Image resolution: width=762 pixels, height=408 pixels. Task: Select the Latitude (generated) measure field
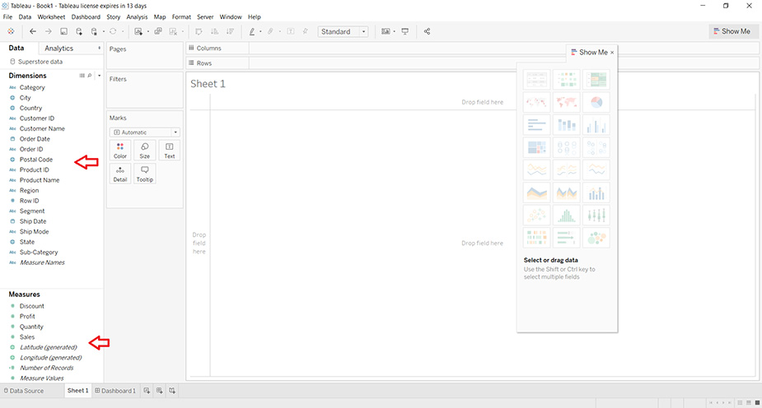tap(48, 347)
